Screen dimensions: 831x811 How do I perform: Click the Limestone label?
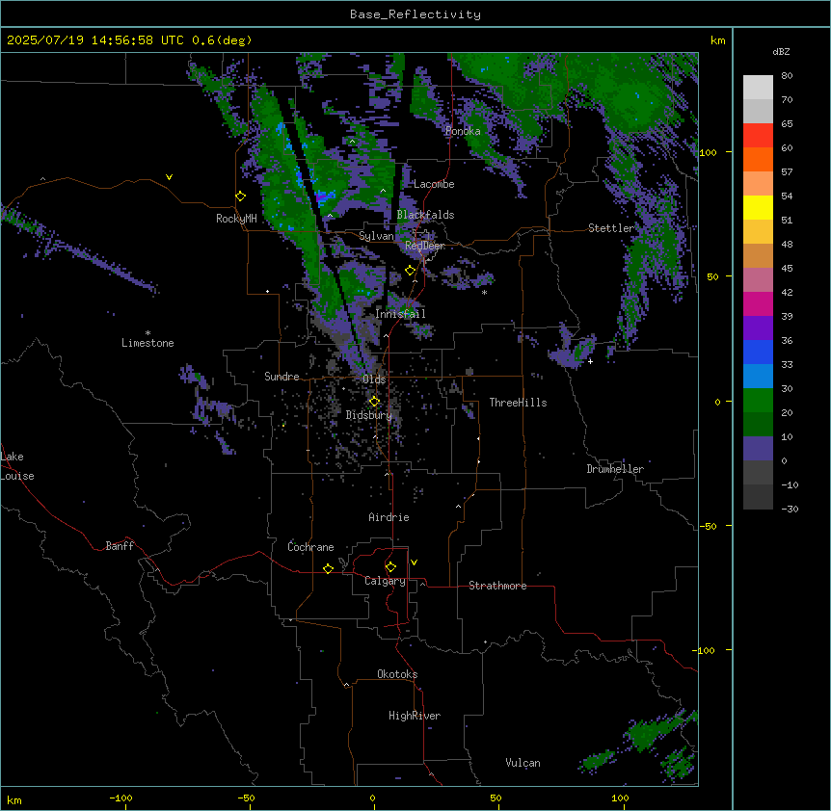click(147, 343)
